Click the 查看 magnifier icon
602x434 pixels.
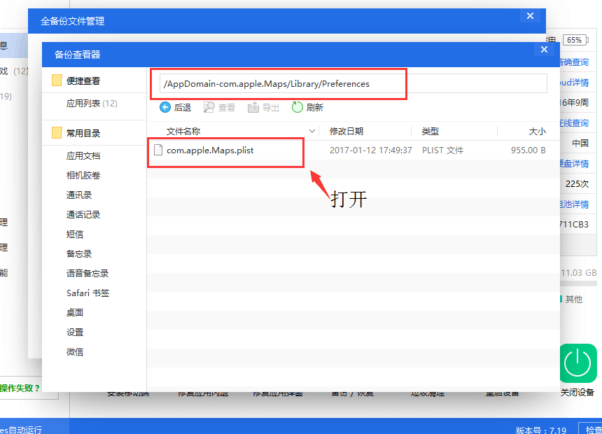point(209,107)
